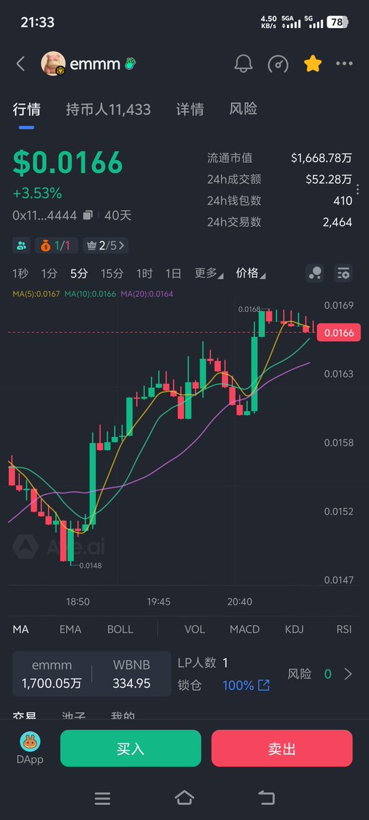
Task: Expand the 更多 timeframe dropdown
Action: 209,273
